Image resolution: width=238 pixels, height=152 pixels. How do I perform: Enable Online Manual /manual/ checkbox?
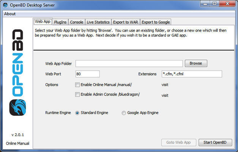tap(78, 85)
